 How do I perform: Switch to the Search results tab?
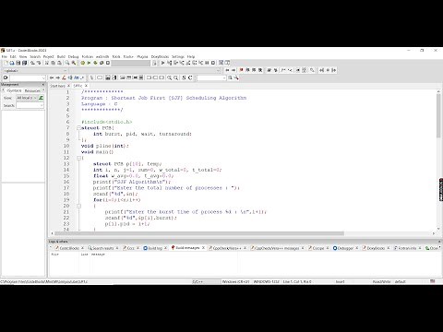pos(102,248)
